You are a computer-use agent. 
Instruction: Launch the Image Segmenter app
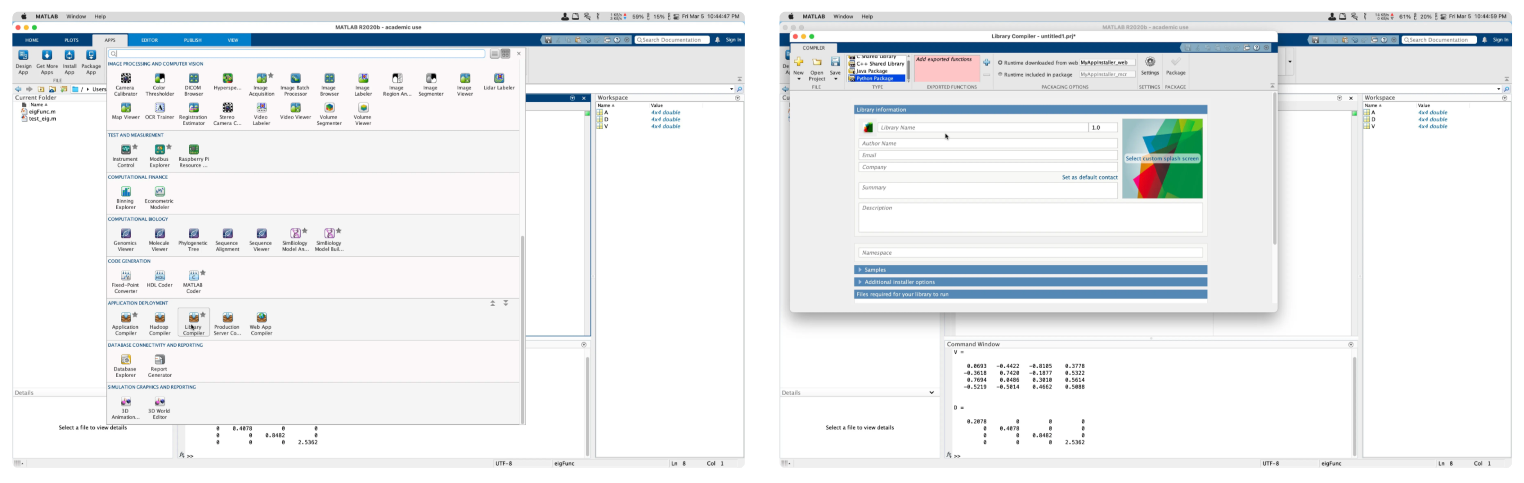coord(431,84)
